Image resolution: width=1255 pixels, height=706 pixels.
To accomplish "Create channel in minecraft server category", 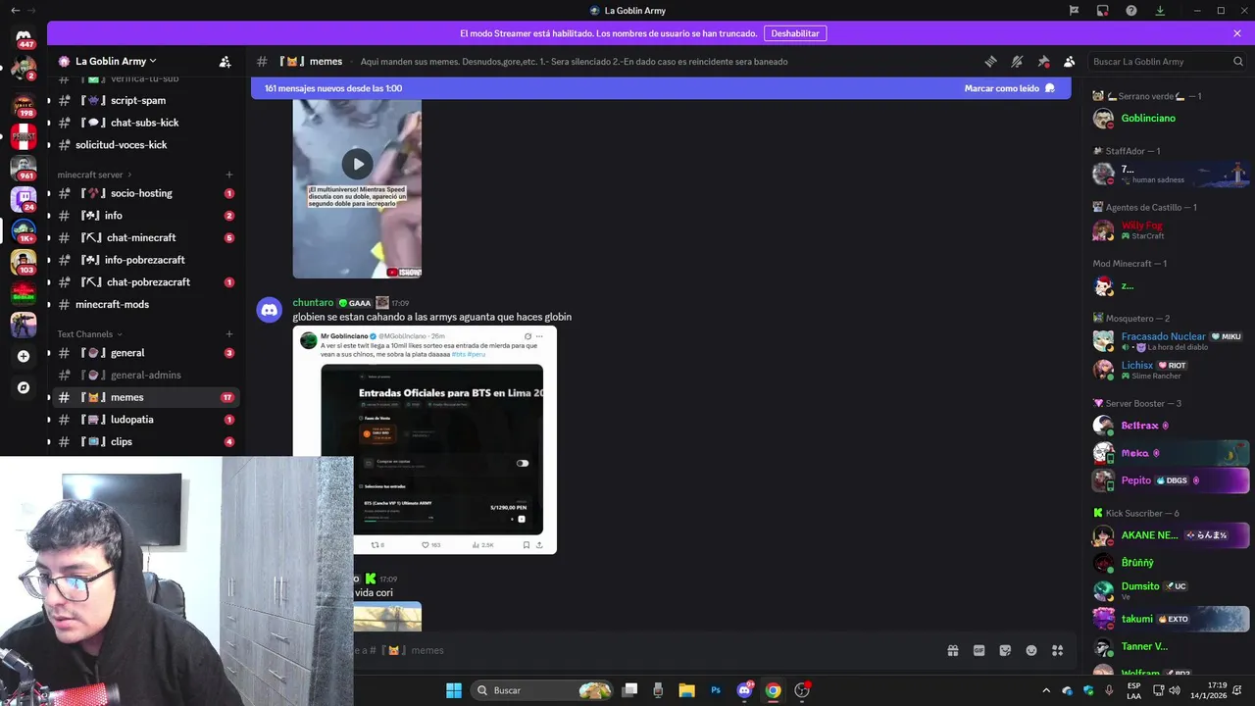I will (229, 175).
